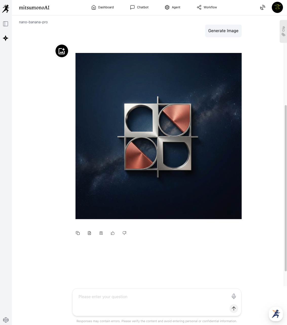Click the question input field
The height and width of the screenshot is (325, 287).
152,297
